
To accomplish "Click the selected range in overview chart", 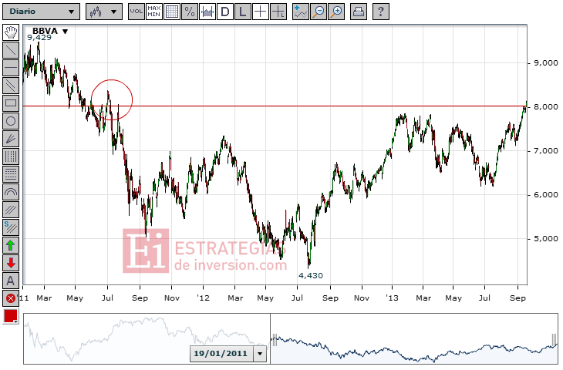I will click(414, 339).
